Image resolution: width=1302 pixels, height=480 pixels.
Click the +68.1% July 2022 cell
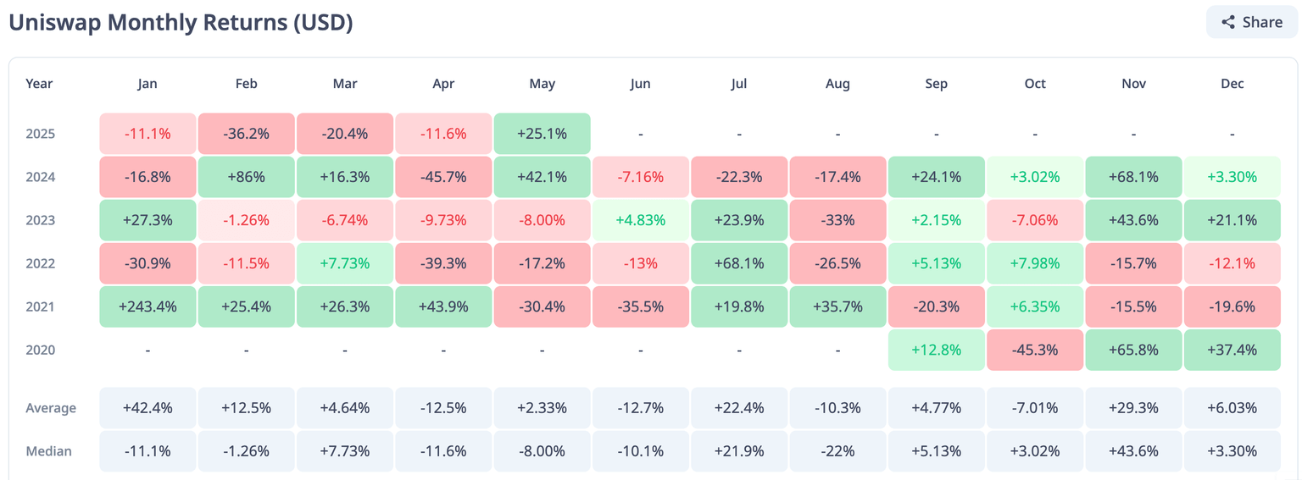click(739, 263)
